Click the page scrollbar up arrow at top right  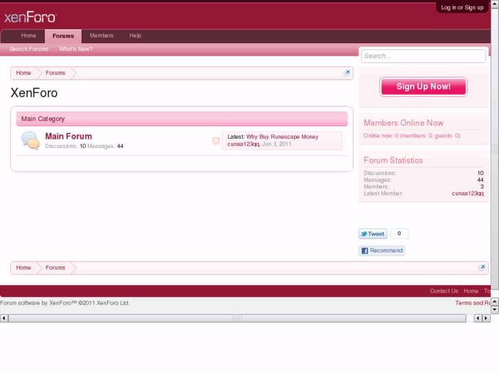click(x=495, y=3)
